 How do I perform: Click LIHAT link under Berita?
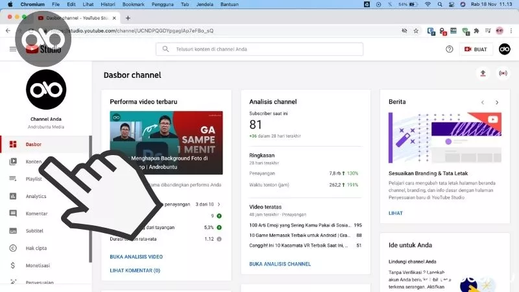pos(396,213)
